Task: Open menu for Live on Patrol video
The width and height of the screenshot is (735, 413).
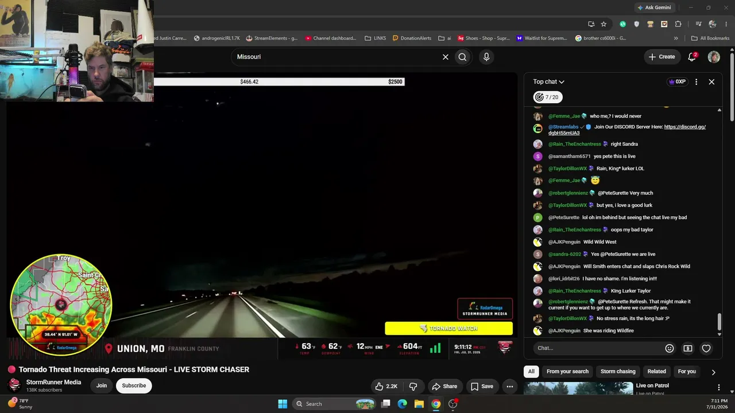Action: (718, 387)
